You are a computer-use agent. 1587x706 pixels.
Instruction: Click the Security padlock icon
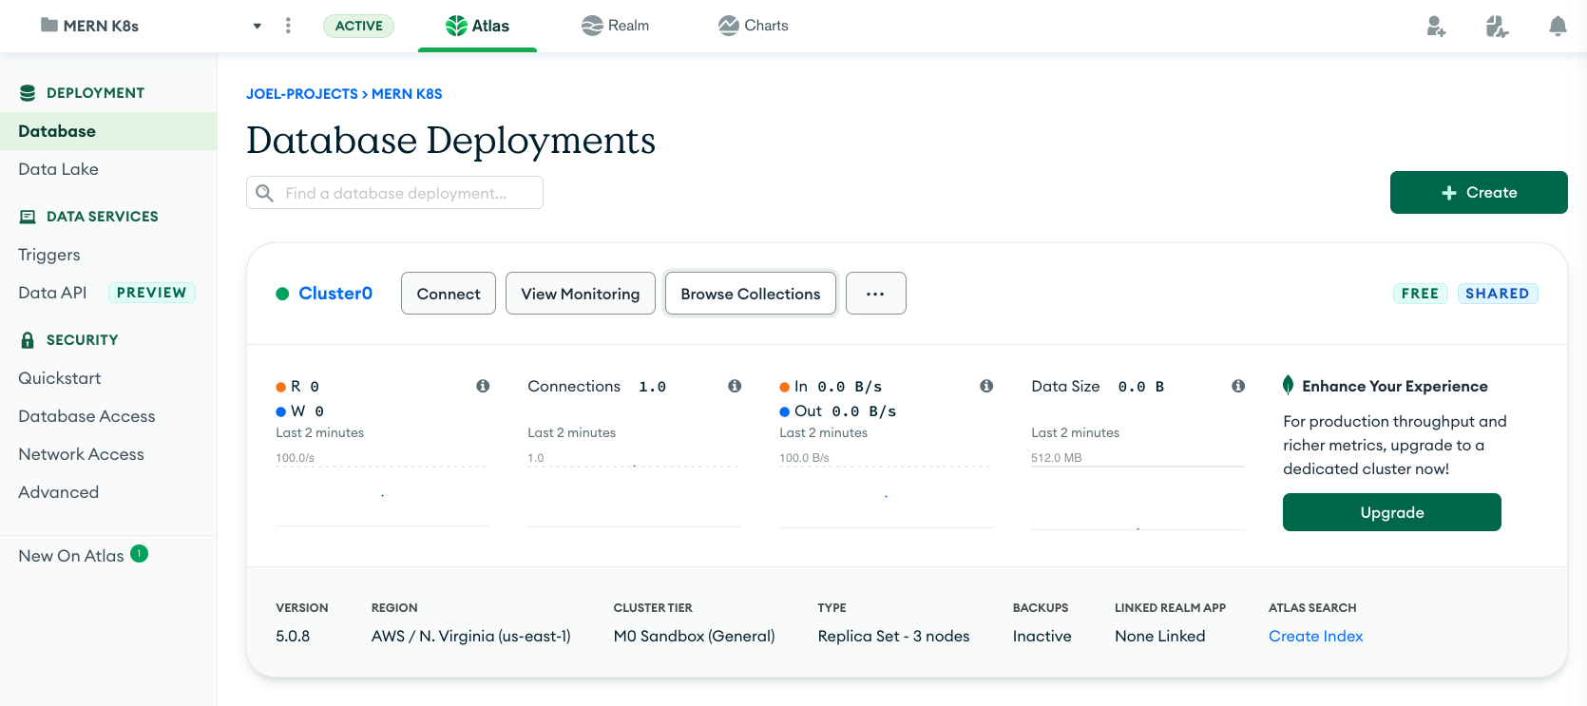click(28, 340)
